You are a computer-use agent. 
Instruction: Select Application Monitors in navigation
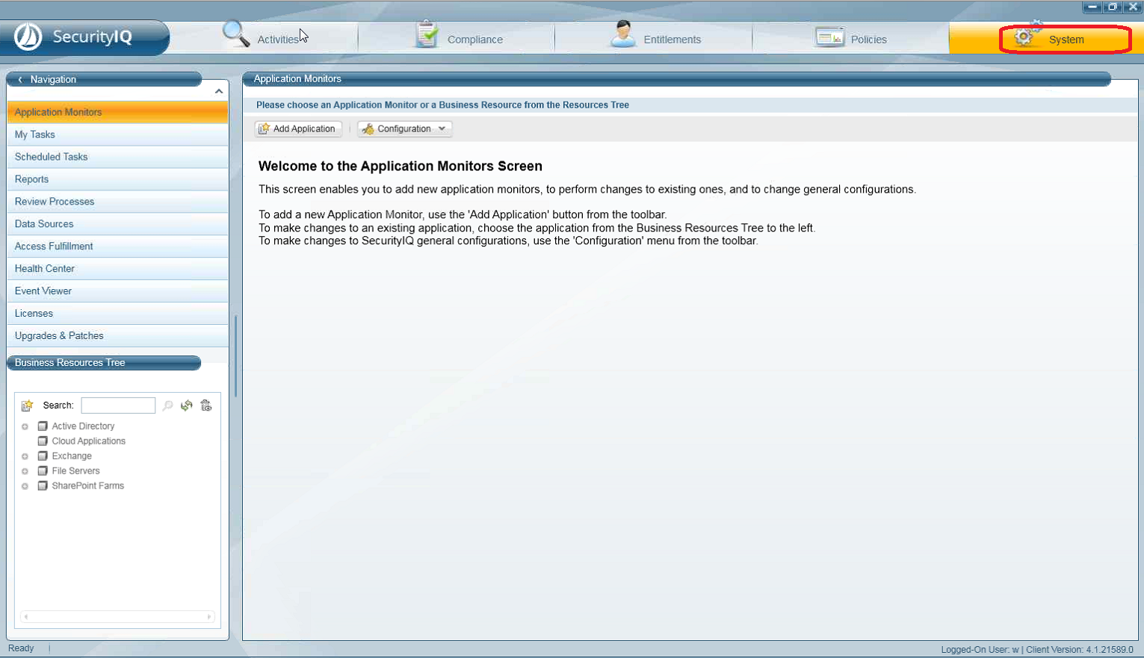pos(118,112)
